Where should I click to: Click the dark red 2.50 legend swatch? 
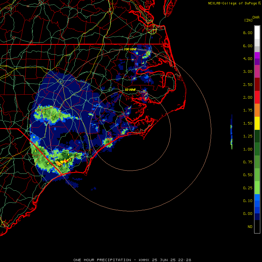257,84
